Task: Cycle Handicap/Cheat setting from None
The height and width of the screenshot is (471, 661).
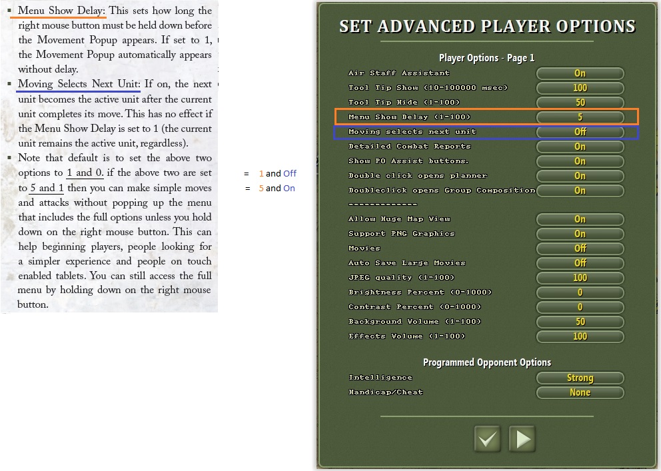Action: pyautogui.click(x=580, y=392)
